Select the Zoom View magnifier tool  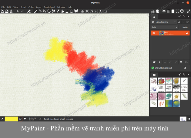coord(87,11)
